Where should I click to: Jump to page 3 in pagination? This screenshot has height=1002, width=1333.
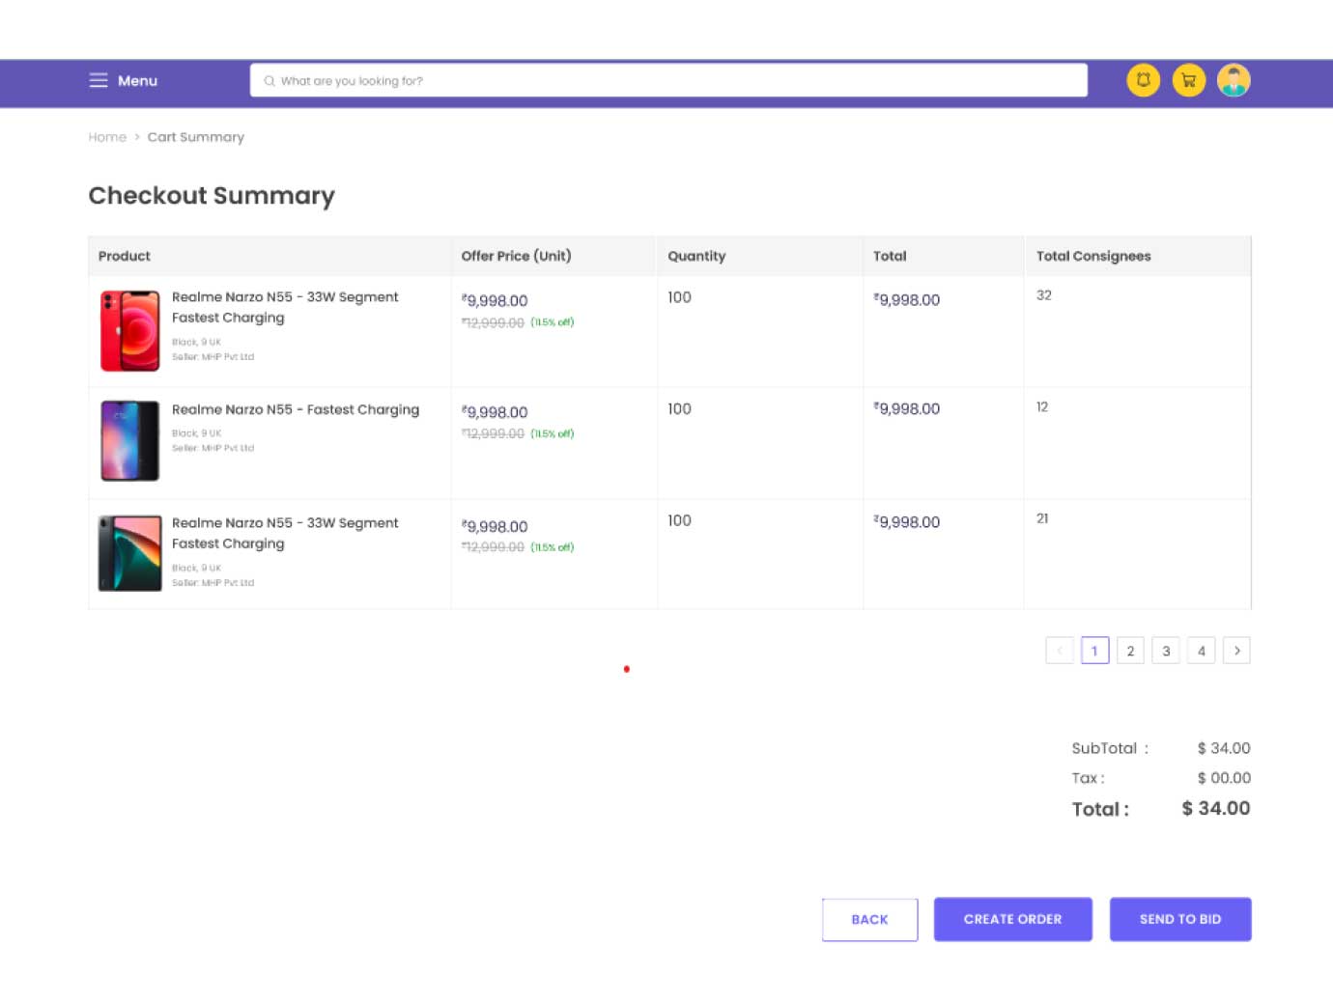click(1166, 651)
